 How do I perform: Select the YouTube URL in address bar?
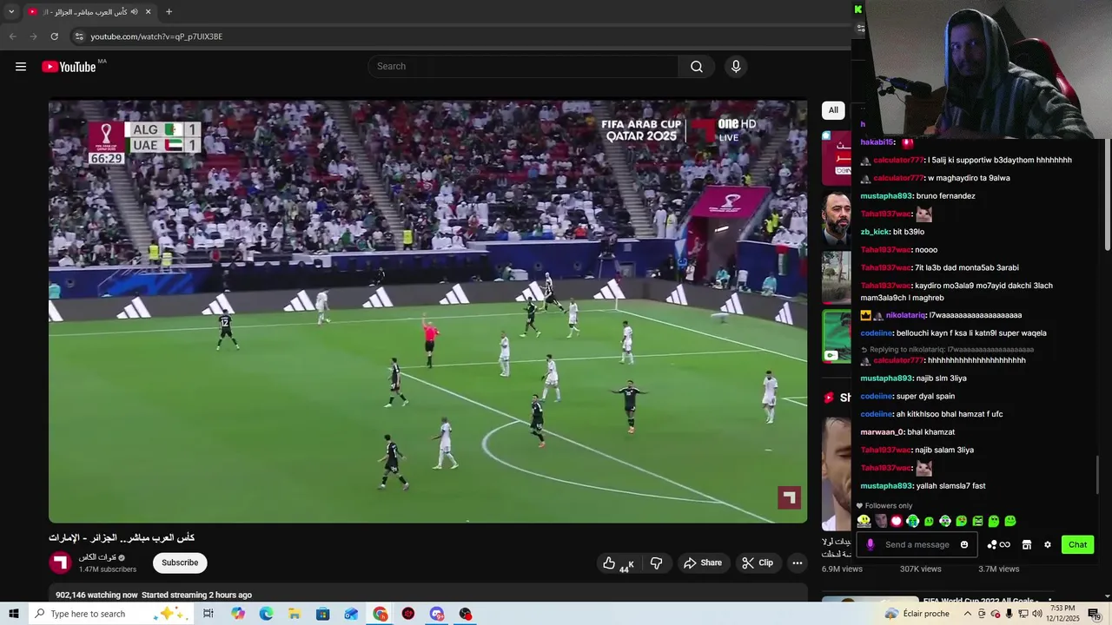156,36
